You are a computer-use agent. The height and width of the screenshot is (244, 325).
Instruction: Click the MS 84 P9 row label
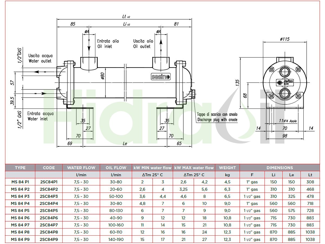(x=20, y=239)
